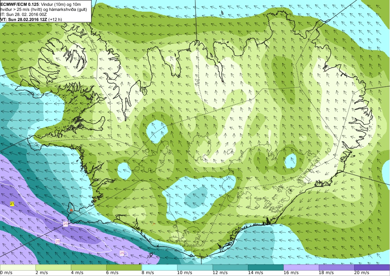The height and width of the screenshot is (276, 390).
Task: Click the "10 m/s" legend text label
Action: [x=184, y=273]
